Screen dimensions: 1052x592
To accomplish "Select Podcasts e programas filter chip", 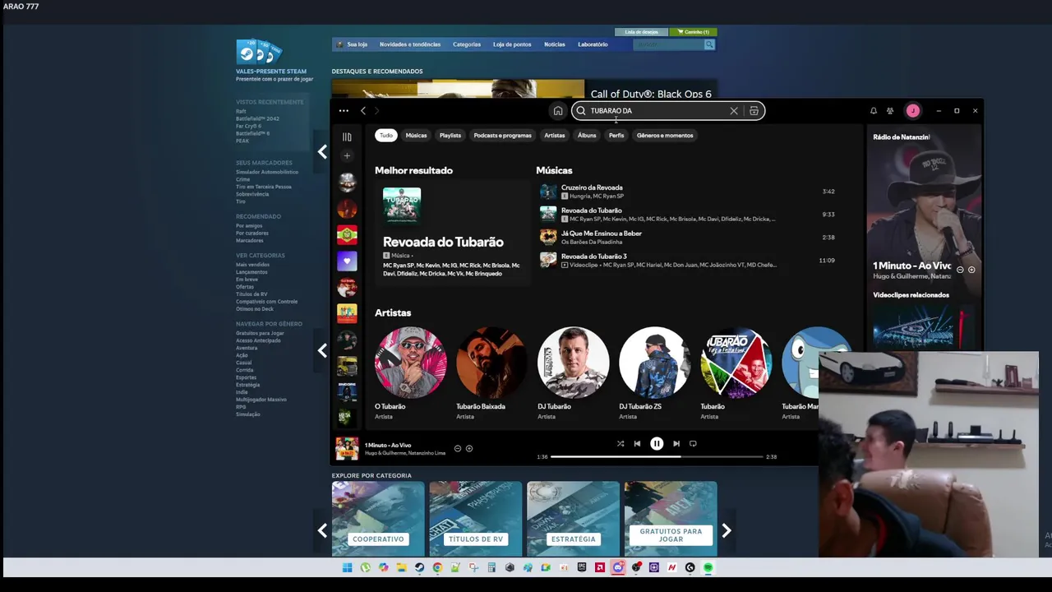I will [502, 135].
